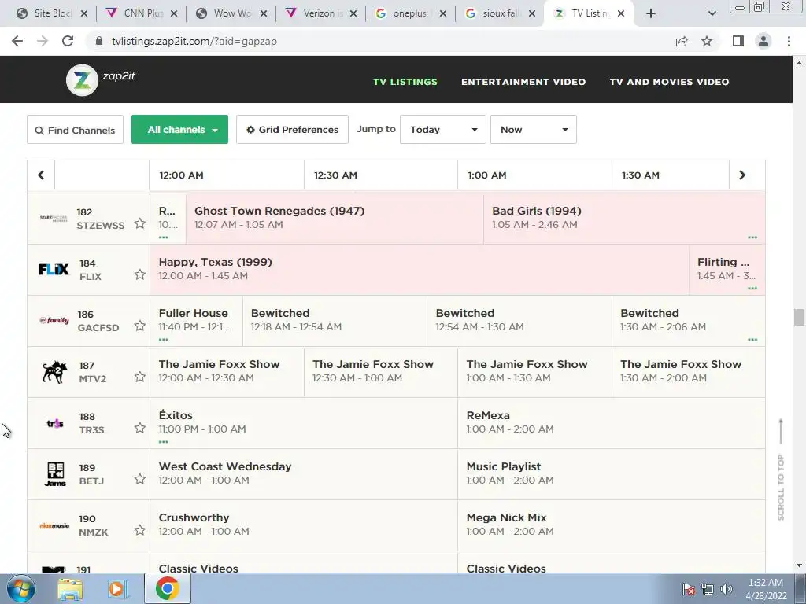Screen dimensions: 806x604
Task: Expand the All channels dropdown
Action: tap(180, 130)
